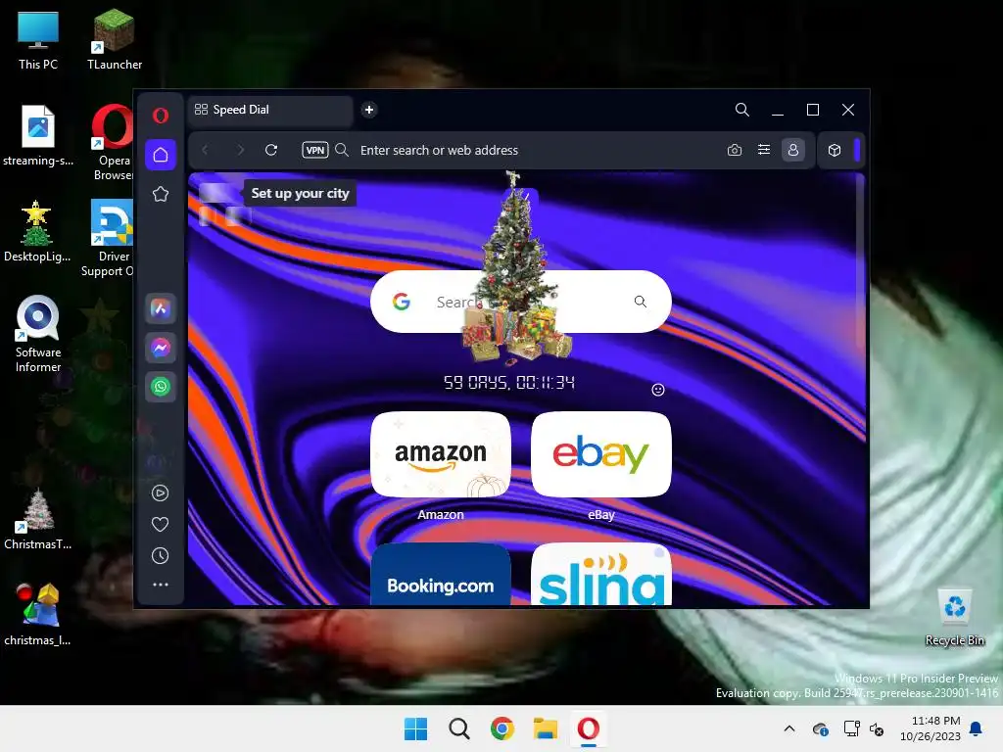Launch Chrome from the taskbar

pos(502,728)
